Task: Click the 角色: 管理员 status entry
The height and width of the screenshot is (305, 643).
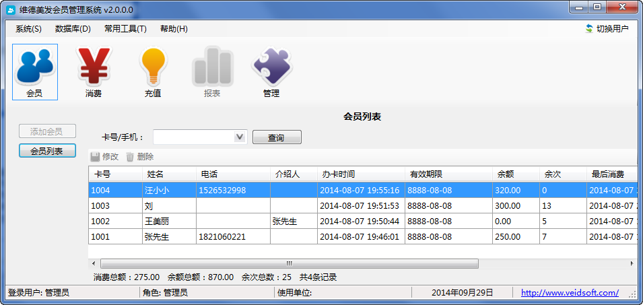Action: (x=164, y=293)
